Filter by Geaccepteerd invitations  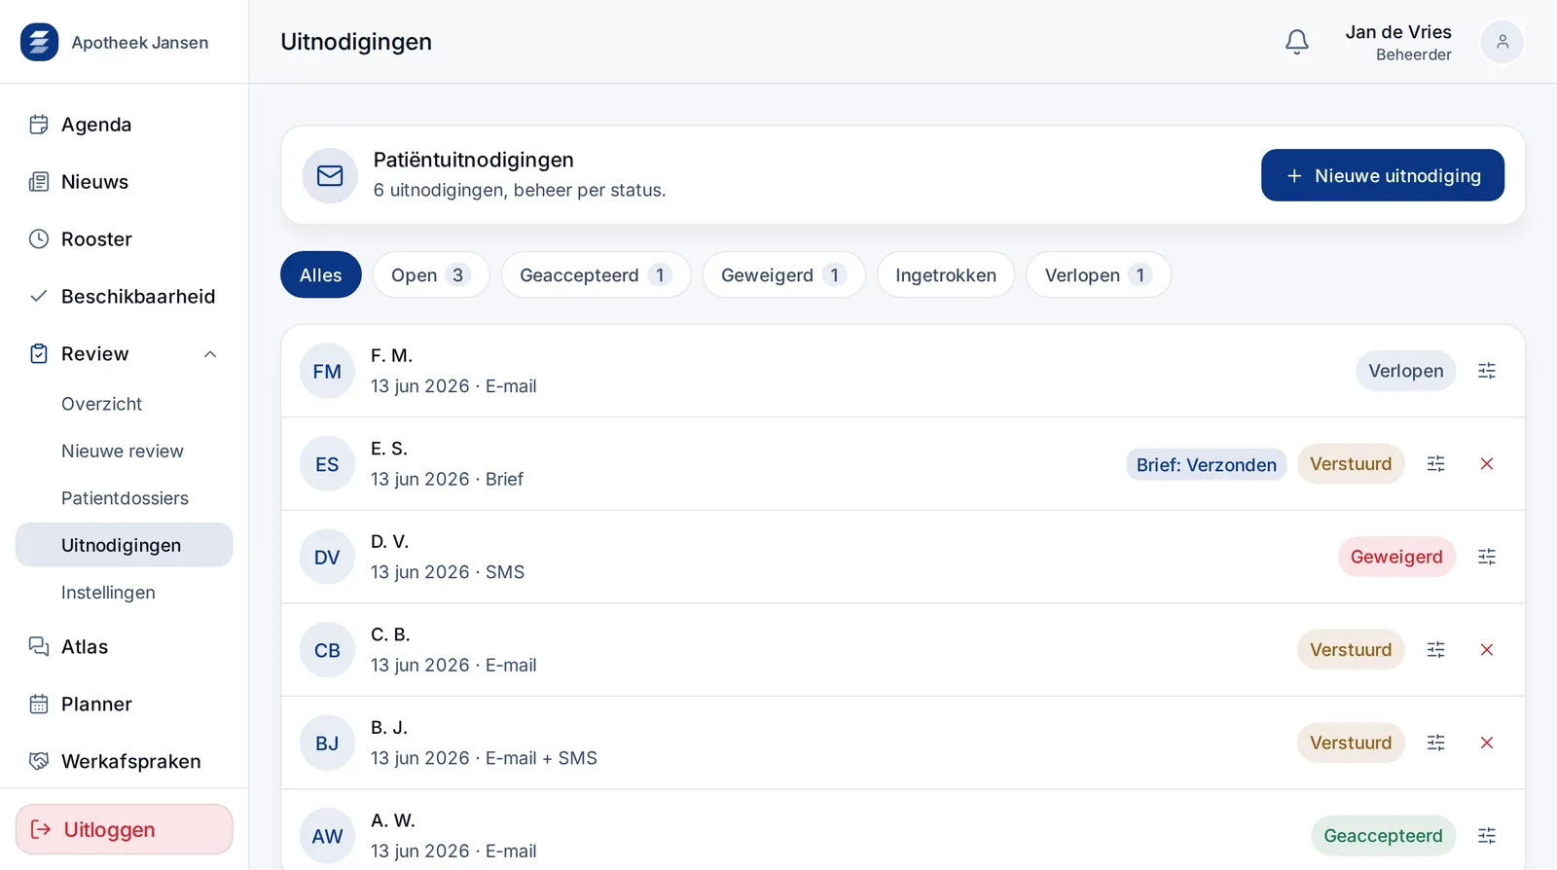click(596, 275)
